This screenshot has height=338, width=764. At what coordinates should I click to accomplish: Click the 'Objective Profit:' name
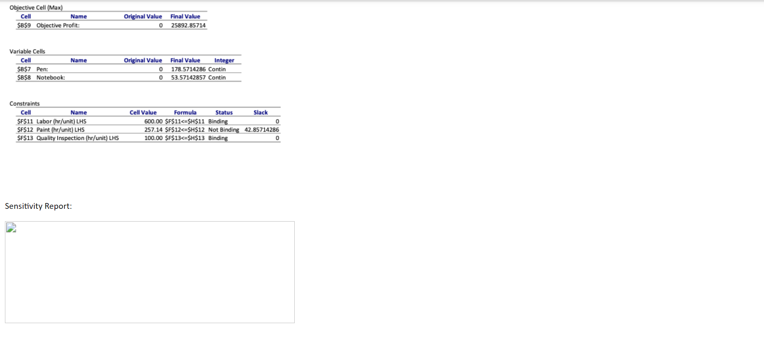tap(58, 25)
